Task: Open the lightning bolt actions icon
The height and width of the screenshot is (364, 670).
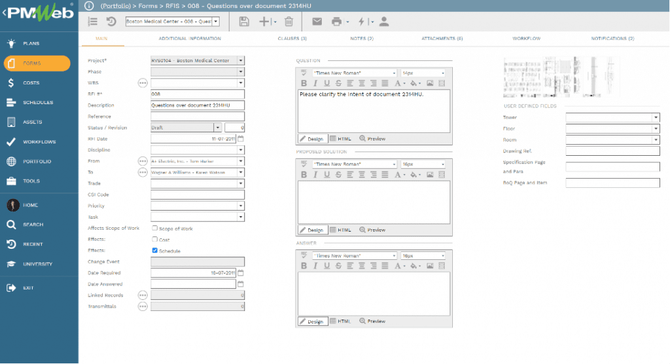Action: [x=361, y=22]
